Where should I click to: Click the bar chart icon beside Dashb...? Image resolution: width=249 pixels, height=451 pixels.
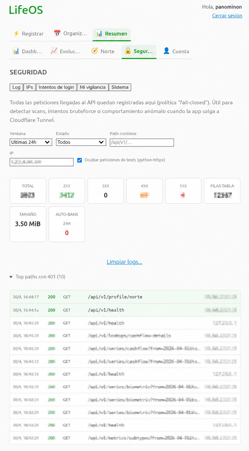pos(16,51)
